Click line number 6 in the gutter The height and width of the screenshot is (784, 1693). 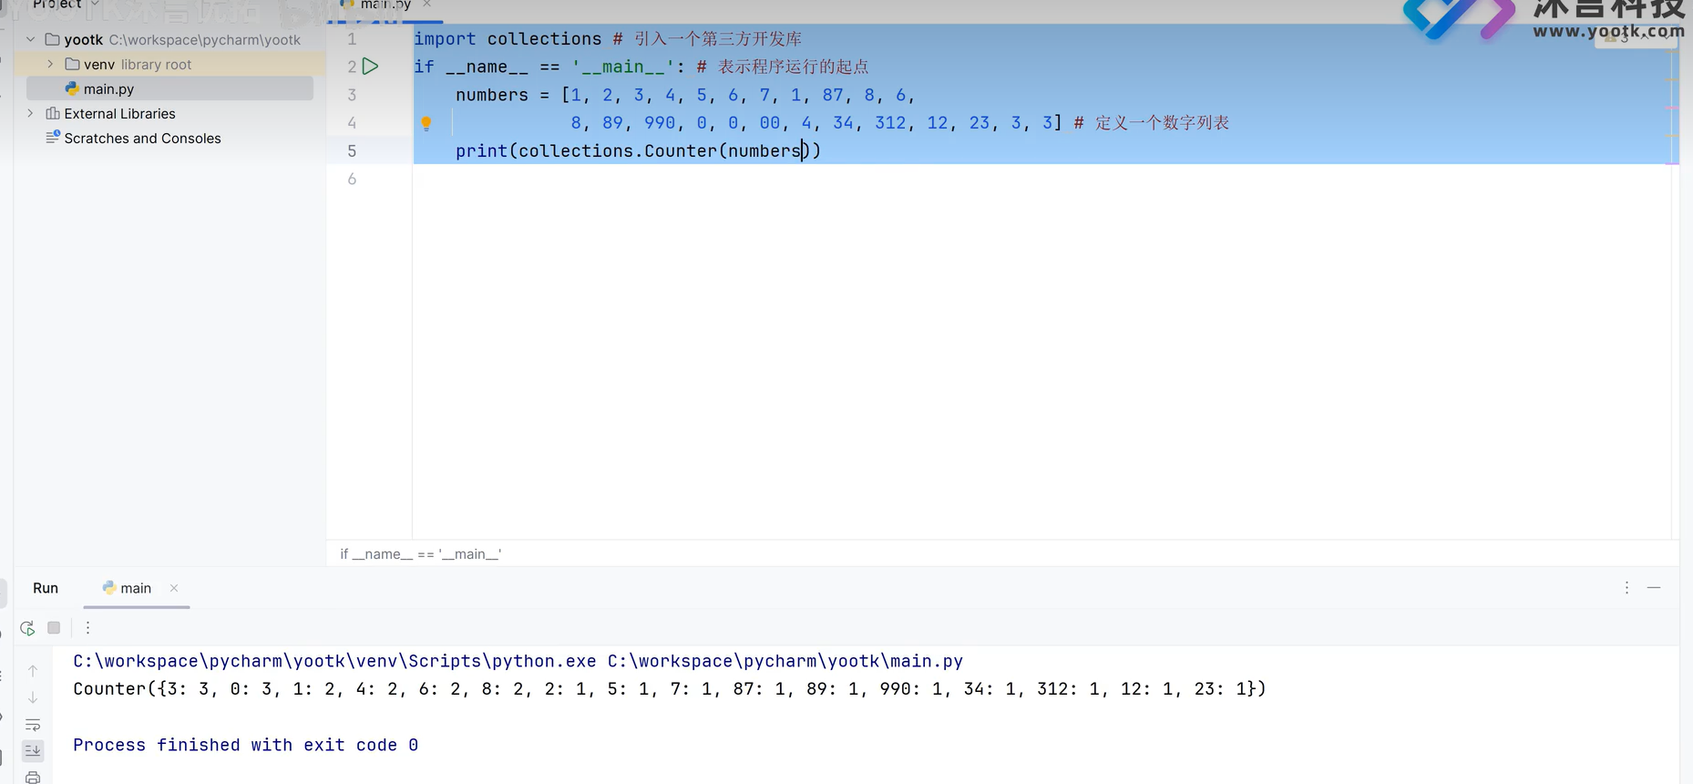pyautogui.click(x=352, y=179)
